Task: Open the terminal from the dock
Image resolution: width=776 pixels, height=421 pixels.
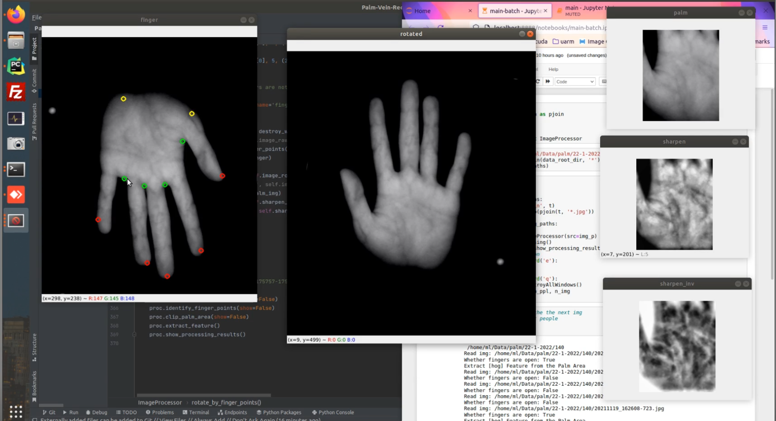Action: (16, 169)
